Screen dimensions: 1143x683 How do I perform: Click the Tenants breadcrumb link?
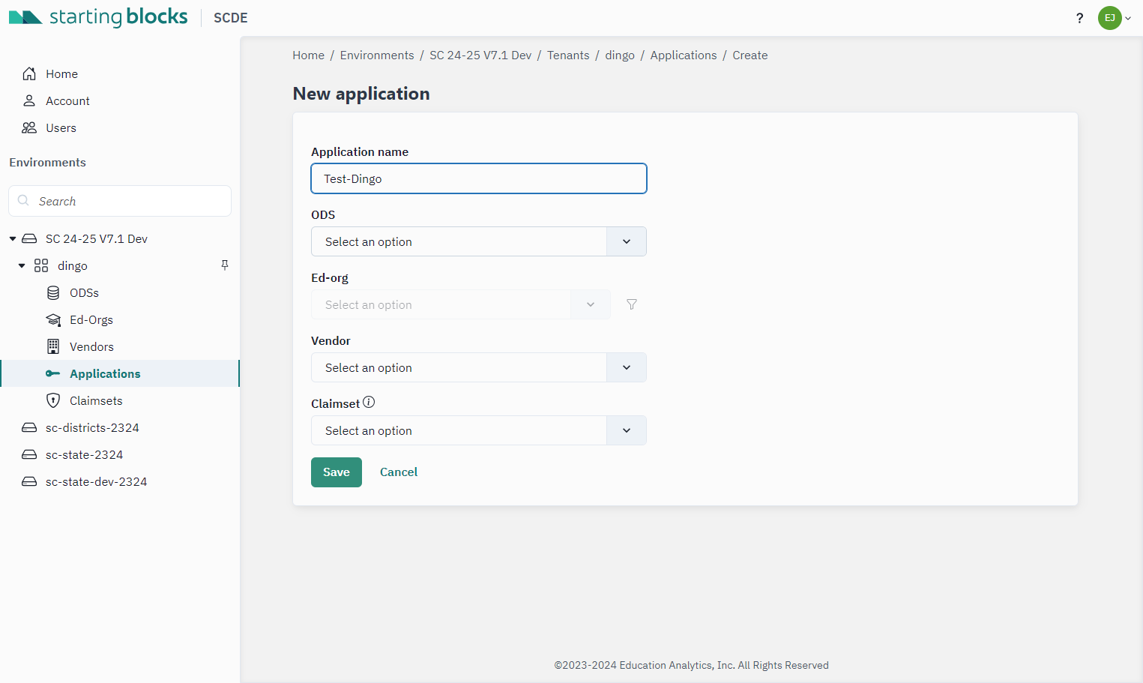point(568,55)
